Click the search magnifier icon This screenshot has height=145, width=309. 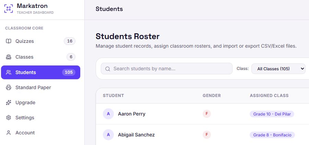pos(108,69)
